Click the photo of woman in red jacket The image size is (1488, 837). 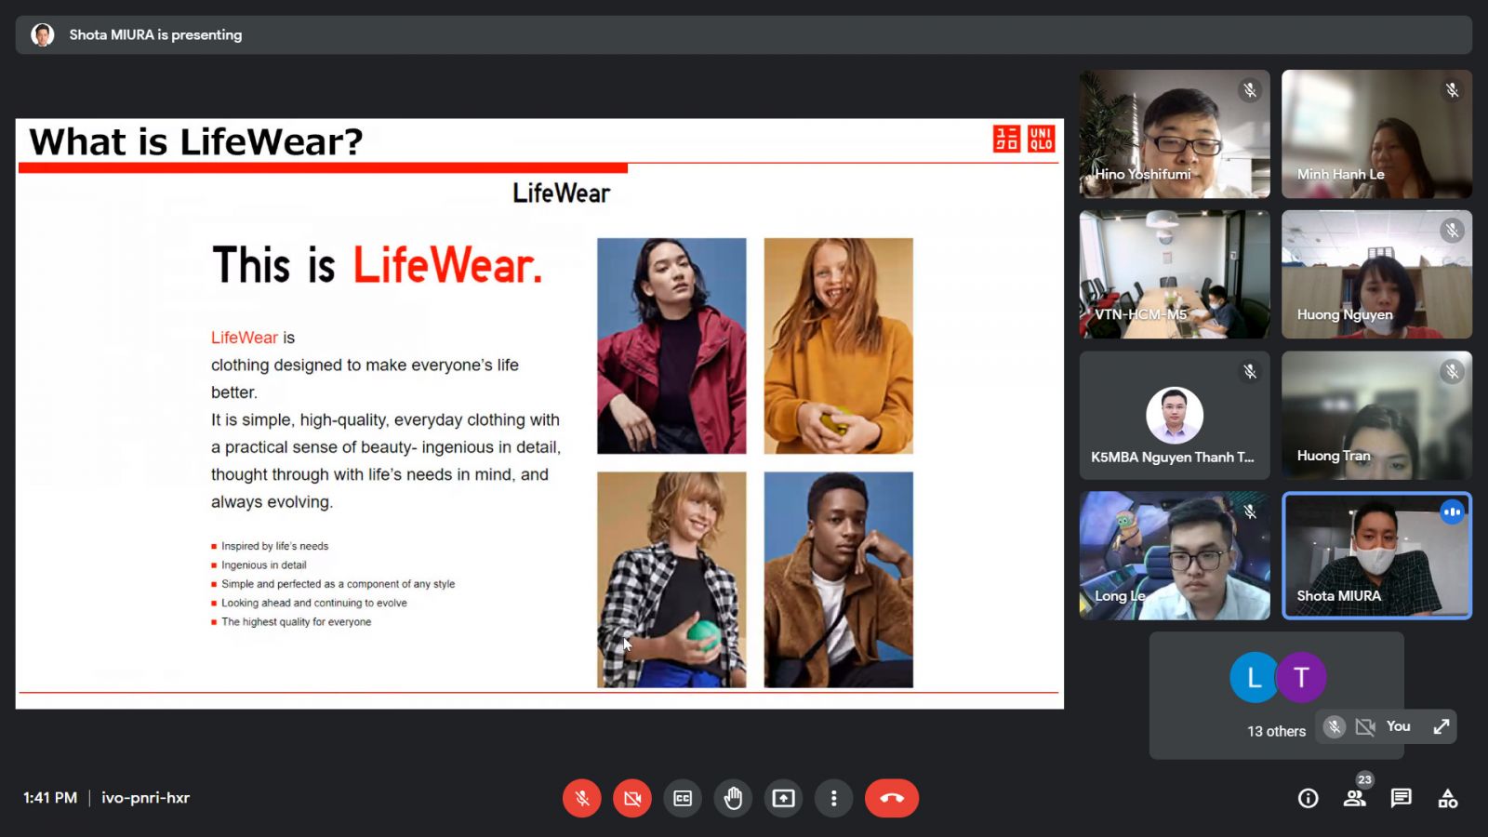(671, 346)
